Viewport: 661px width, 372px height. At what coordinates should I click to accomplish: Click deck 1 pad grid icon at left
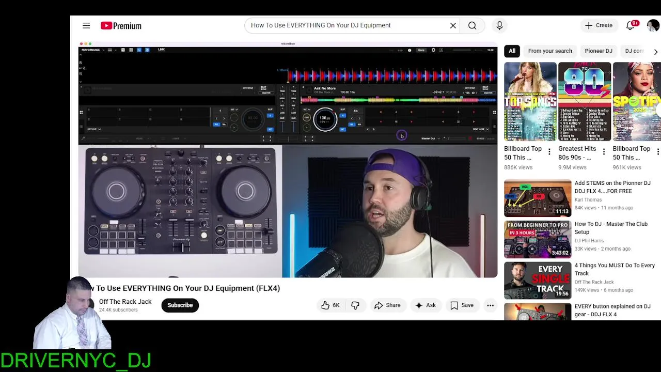coord(81,112)
